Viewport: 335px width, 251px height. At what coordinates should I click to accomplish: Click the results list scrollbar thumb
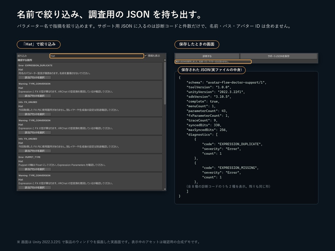pos(165,83)
